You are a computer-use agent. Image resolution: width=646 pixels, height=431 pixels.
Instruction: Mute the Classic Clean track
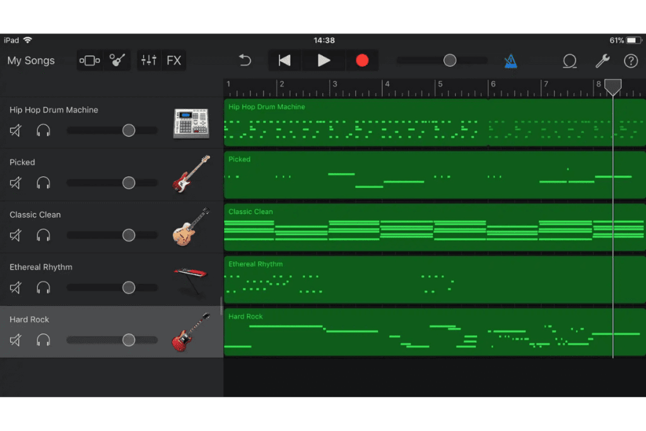click(16, 235)
